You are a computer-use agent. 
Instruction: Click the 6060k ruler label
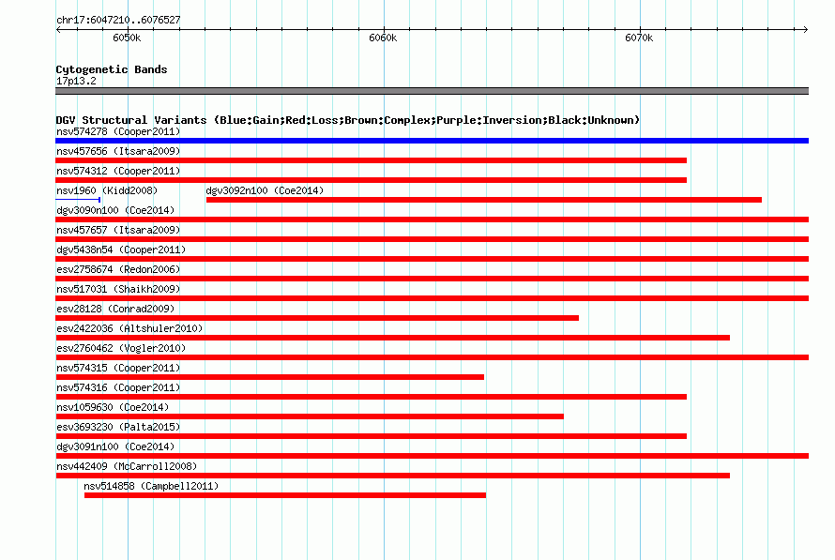[383, 38]
